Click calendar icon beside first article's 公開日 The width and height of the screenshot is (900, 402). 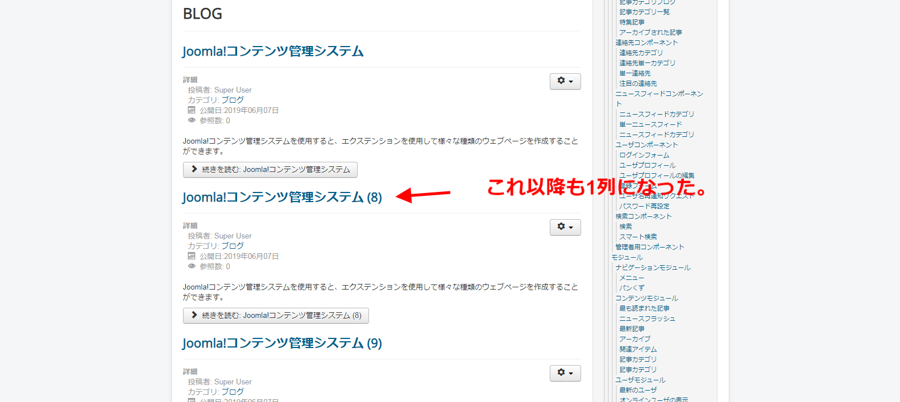(x=192, y=110)
